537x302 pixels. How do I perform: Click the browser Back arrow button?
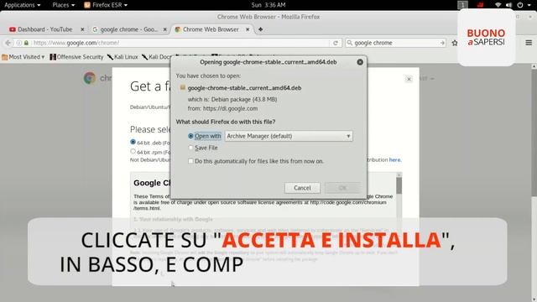8,43
